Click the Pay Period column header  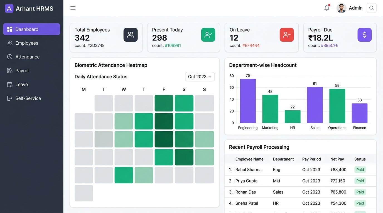311,159
